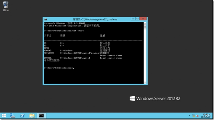The width and height of the screenshot is (214, 120).
Task: Select the cmd.exe taskbar button
Action: tap(42, 116)
